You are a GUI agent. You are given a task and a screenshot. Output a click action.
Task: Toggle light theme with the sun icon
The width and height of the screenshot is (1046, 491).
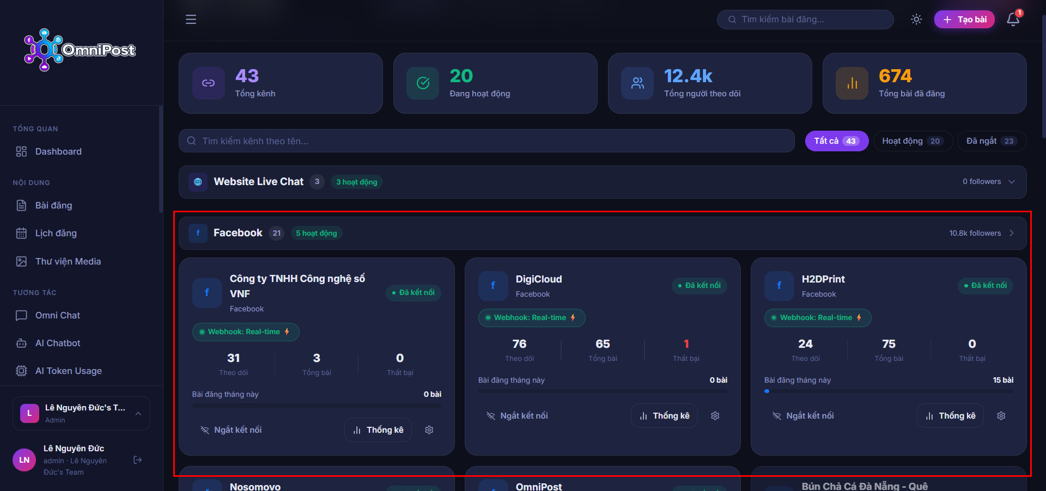(x=916, y=20)
